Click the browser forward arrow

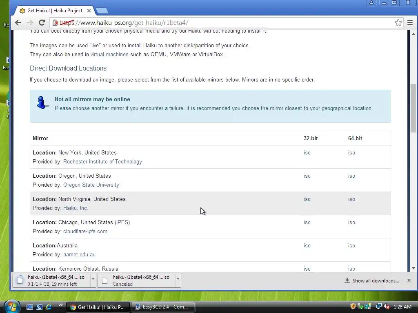[30, 23]
